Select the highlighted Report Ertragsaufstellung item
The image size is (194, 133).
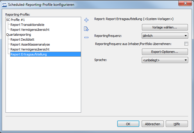[x=29, y=54]
